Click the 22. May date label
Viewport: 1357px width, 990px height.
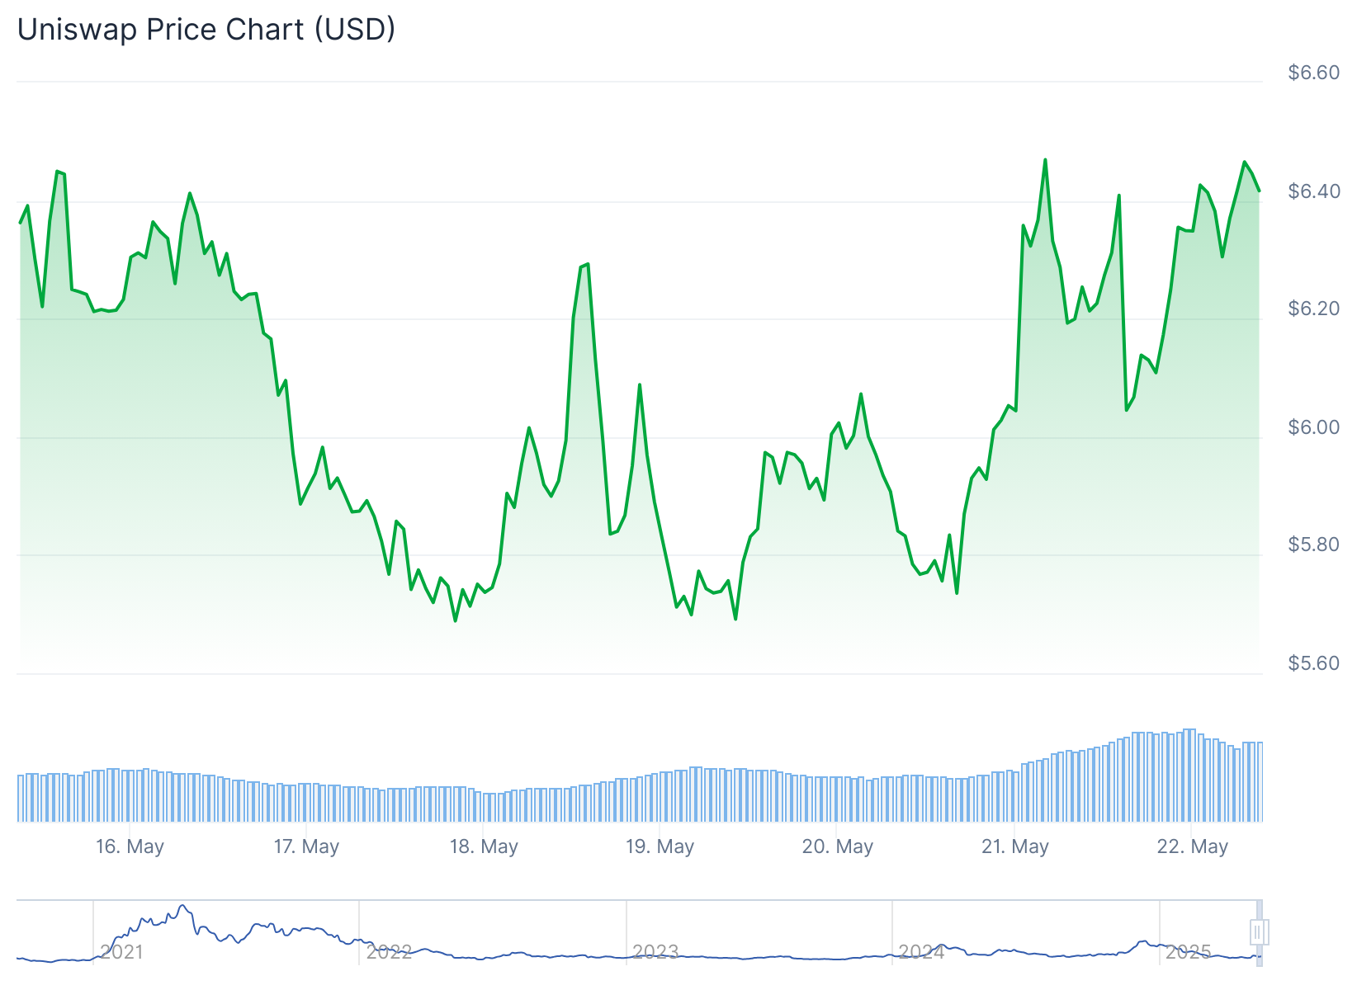(x=1192, y=846)
